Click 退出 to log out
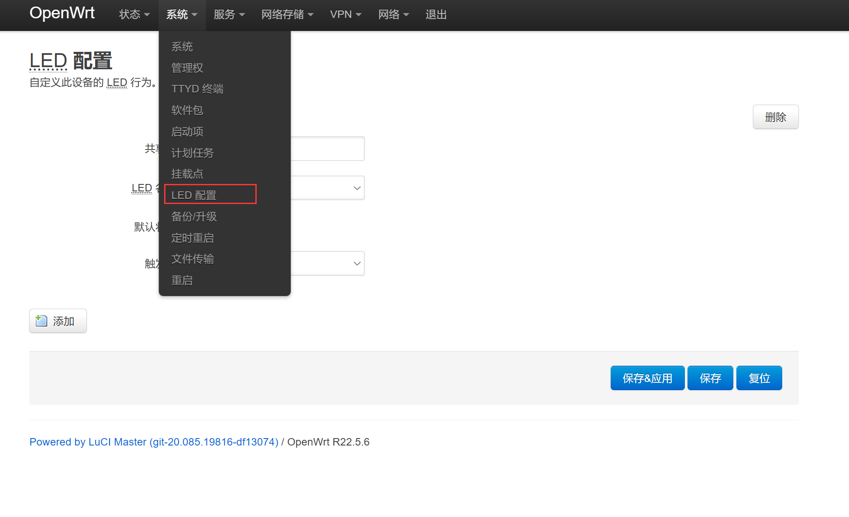 (x=436, y=15)
